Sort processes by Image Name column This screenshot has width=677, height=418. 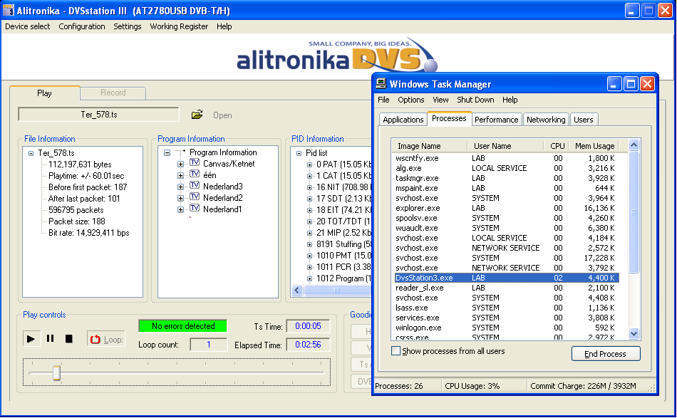click(x=429, y=146)
